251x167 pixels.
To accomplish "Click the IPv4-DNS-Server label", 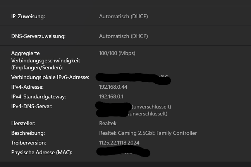I will pyautogui.click(x=32, y=106).
